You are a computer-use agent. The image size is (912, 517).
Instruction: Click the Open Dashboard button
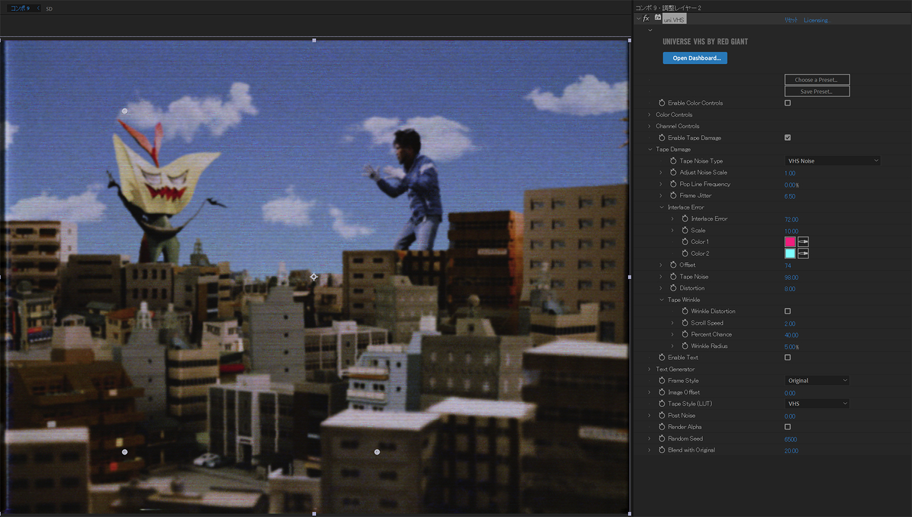pyautogui.click(x=695, y=58)
